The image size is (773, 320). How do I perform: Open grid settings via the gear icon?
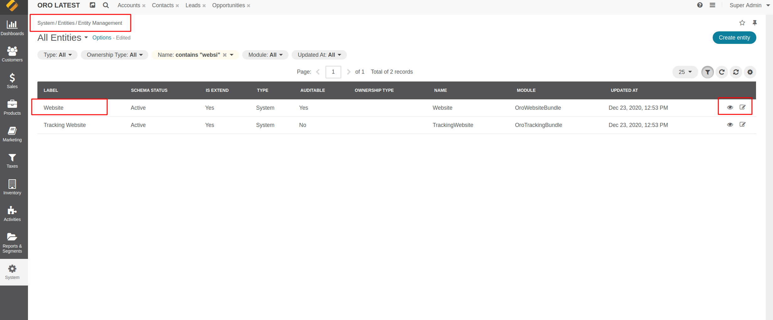[x=750, y=72]
